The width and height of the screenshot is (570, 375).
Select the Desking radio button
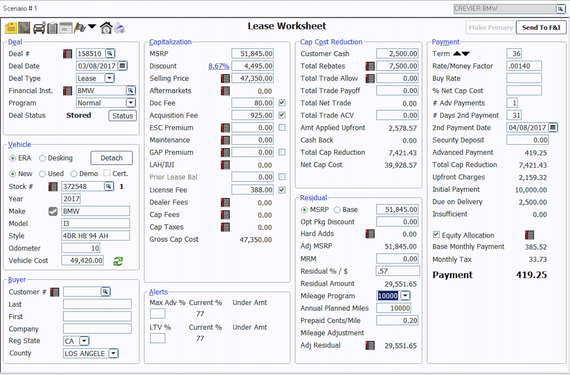click(x=42, y=158)
